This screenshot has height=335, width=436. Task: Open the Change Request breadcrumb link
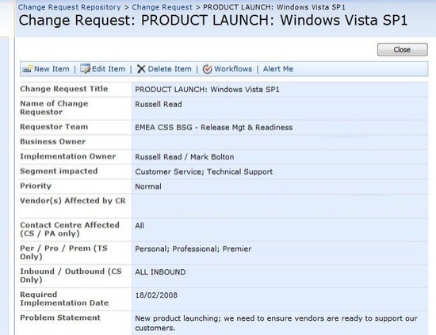pyautogui.click(x=162, y=7)
